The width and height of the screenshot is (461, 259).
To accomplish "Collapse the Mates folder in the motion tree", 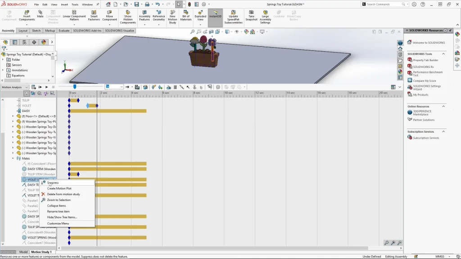I will coord(13,158).
